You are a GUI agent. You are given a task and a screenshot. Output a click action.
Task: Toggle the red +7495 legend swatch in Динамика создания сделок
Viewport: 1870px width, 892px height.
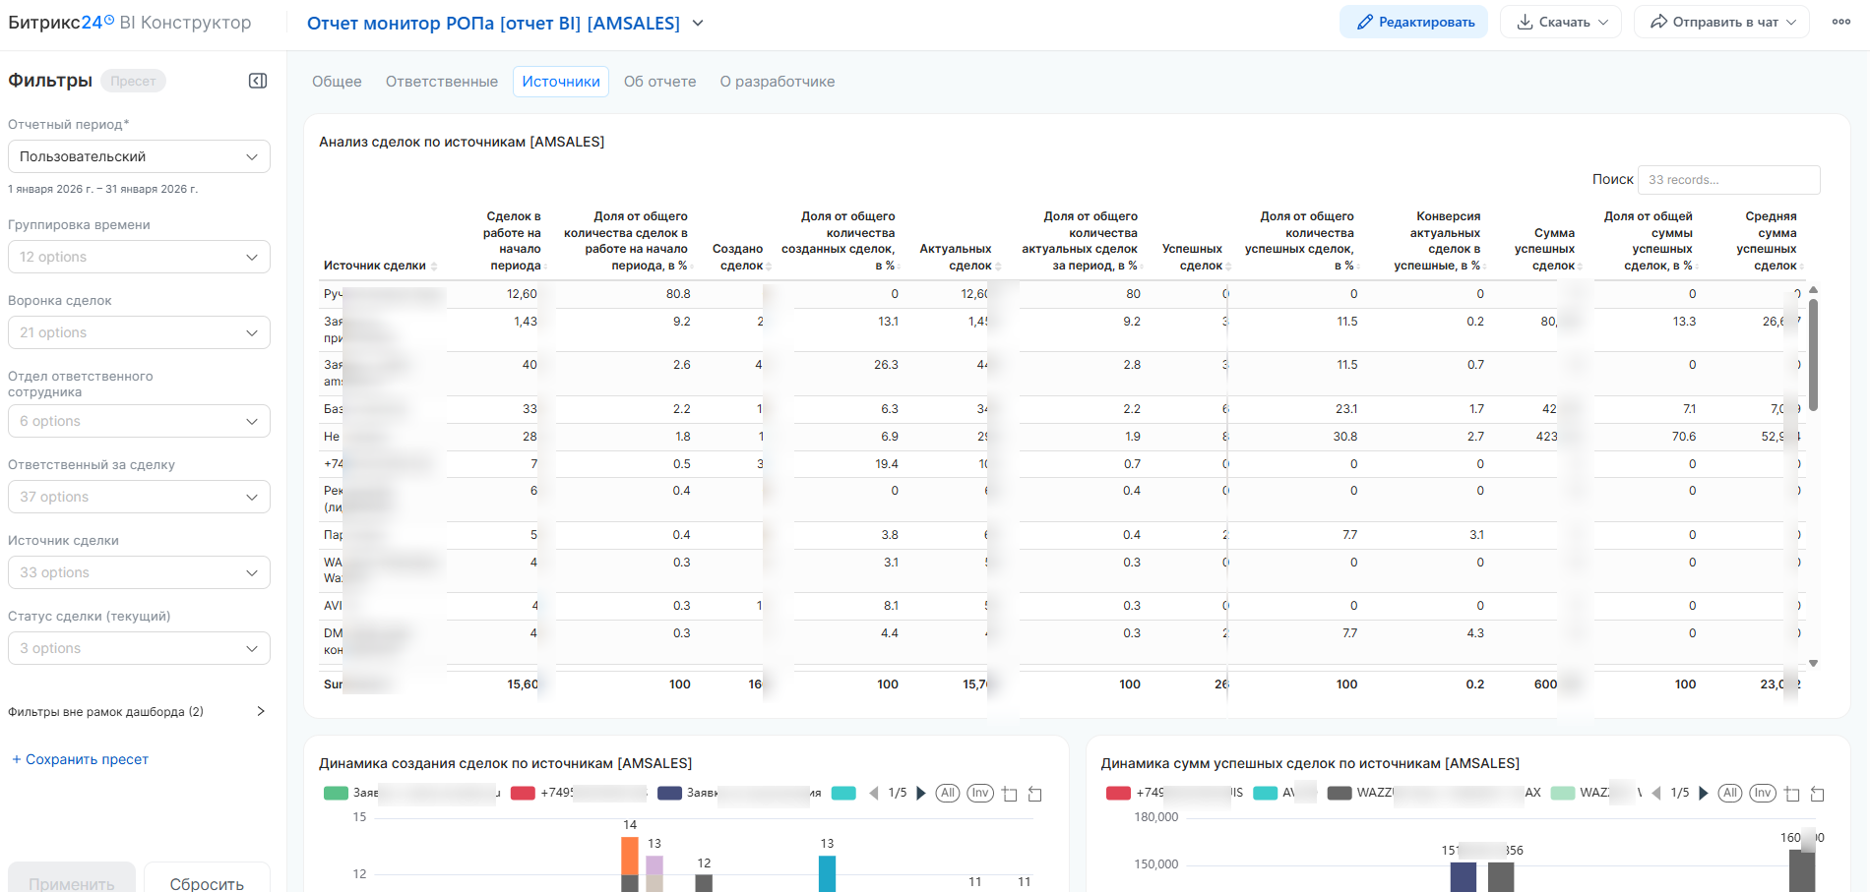pyautogui.click(x=523, y=793)
